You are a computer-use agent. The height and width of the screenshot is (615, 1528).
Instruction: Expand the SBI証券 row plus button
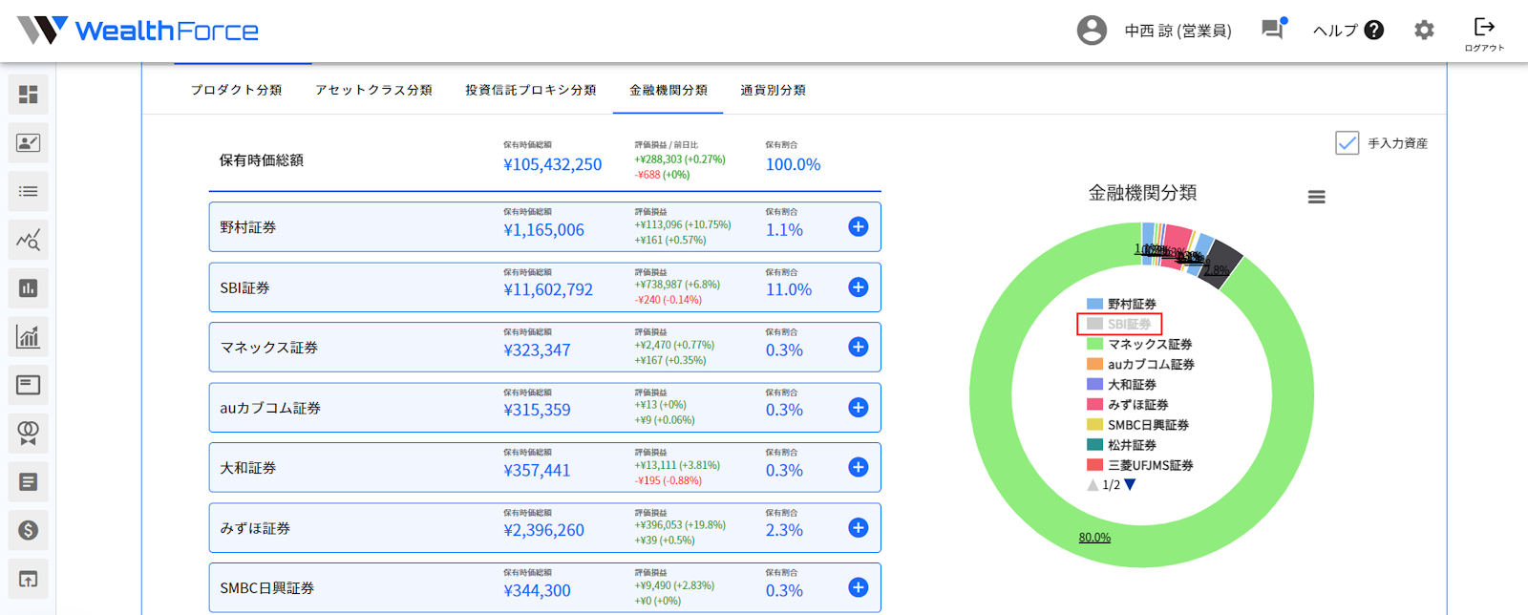[x=859, y=286]
